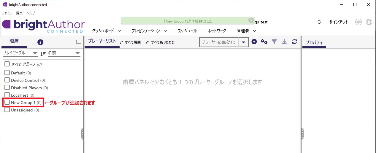The width and height of the screenshot is (376, 153).
Task: Click すべて展開 button
Action: tap(130, 42)
